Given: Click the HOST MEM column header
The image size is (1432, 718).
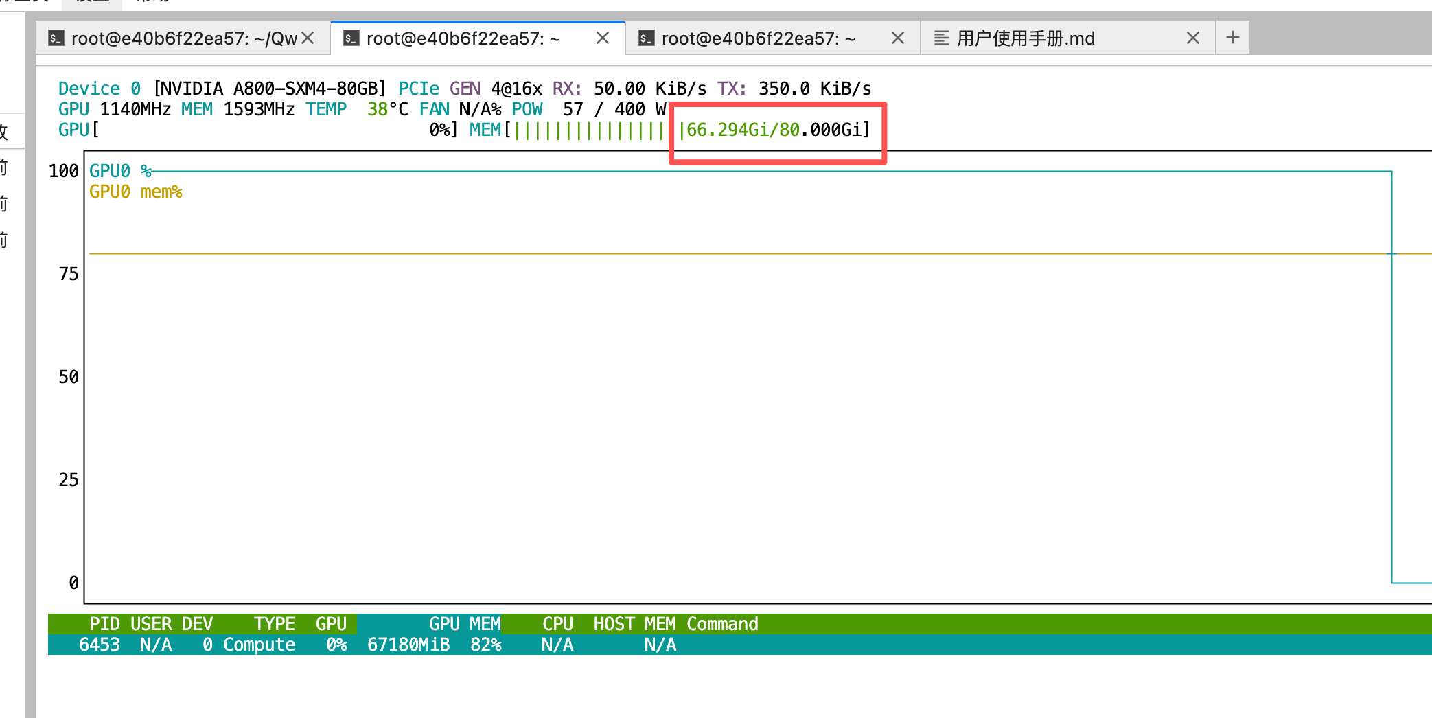Looking at the screenshot, I should [634, 624].
